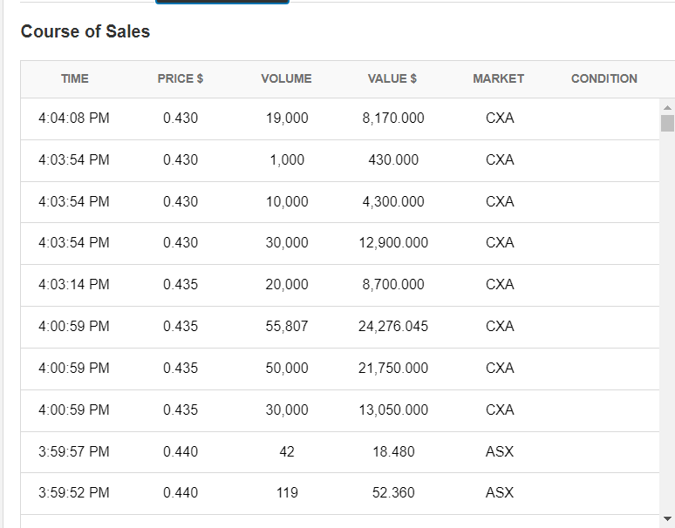Viewport: 675px width, 528px height.
Task: Click the 52.360 value cell
Action: click(393, 492)
